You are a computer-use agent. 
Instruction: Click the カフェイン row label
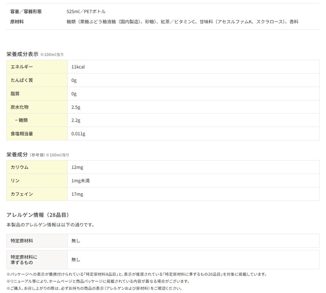point(22,194)
